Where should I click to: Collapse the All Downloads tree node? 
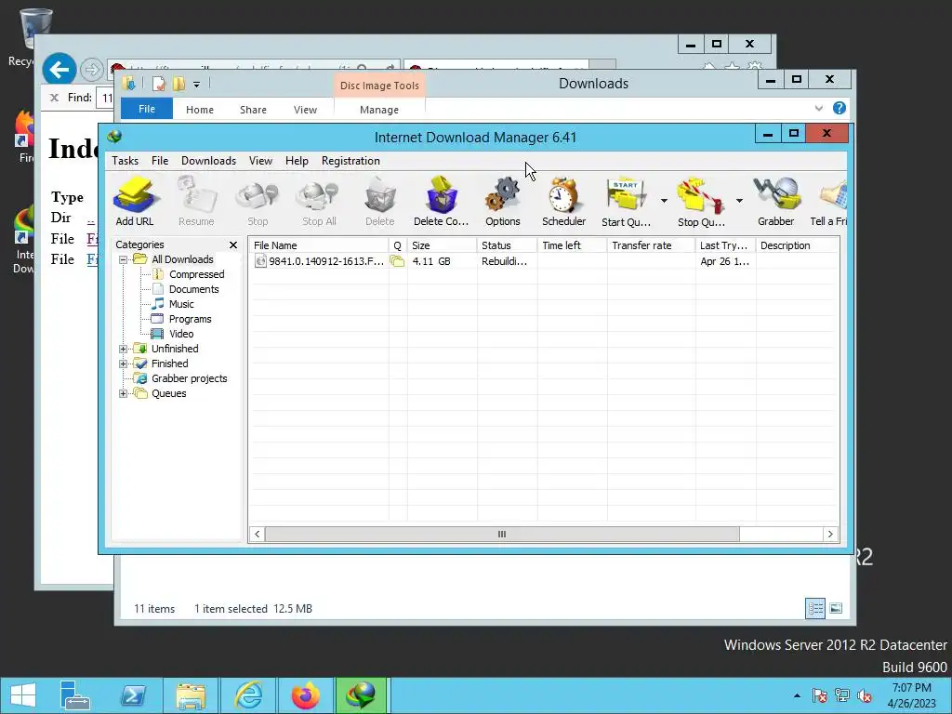pyautogui.click(x=124, y=260)
